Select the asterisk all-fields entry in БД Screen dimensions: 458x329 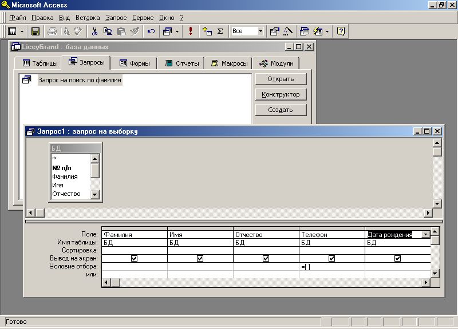pyautogui.click(x=54, y=159)
